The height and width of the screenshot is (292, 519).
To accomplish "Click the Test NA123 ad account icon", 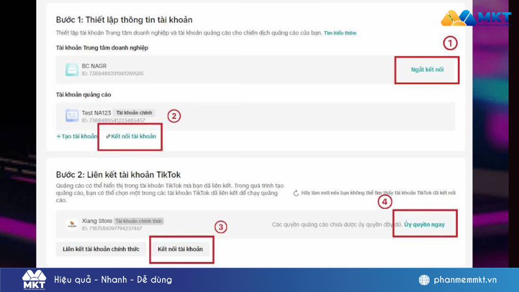I will click(x=72, y=115).
